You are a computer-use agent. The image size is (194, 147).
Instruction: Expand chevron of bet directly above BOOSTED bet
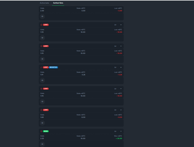[121, 46]
